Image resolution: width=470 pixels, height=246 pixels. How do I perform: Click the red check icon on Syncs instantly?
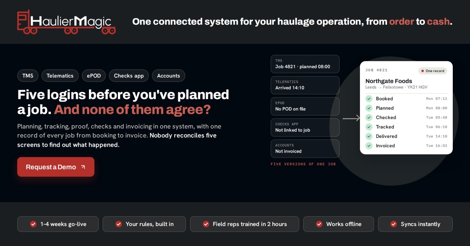394,224
